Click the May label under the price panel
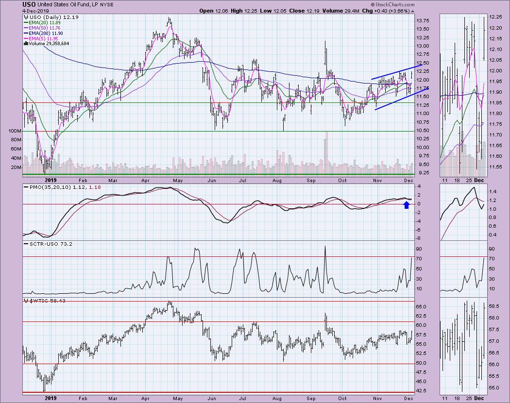Screen dimensions: 510x403 tap(178, 180)
